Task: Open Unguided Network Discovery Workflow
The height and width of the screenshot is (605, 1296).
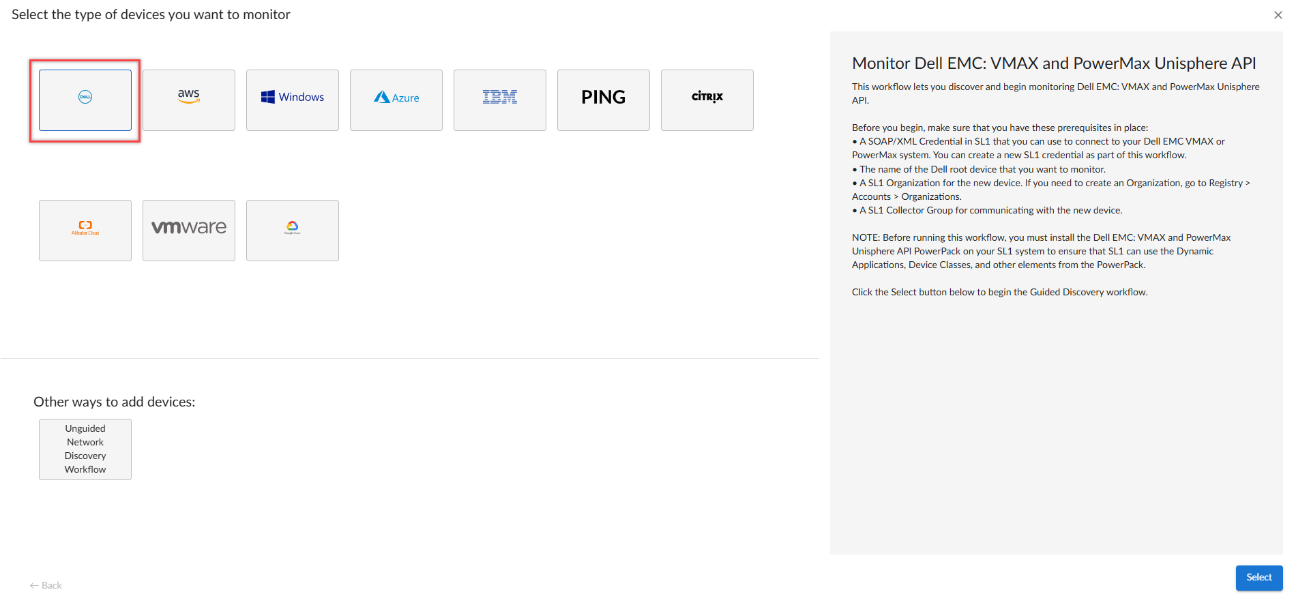Action: coord(85,449)
